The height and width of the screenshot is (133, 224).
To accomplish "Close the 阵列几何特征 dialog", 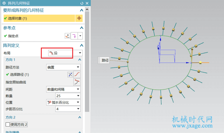I will click(x=87, y=3).
